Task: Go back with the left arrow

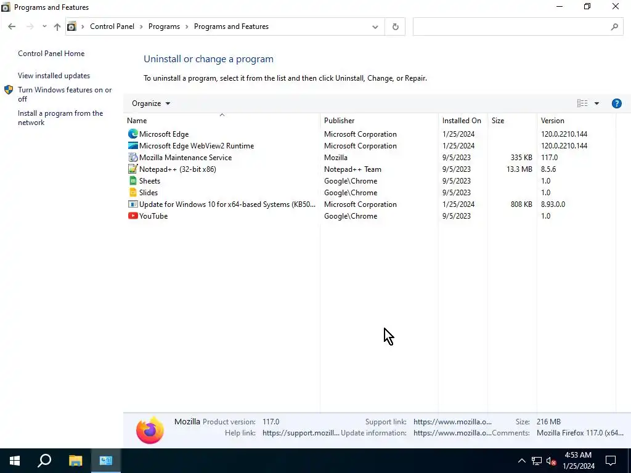Action: [12, 26]
